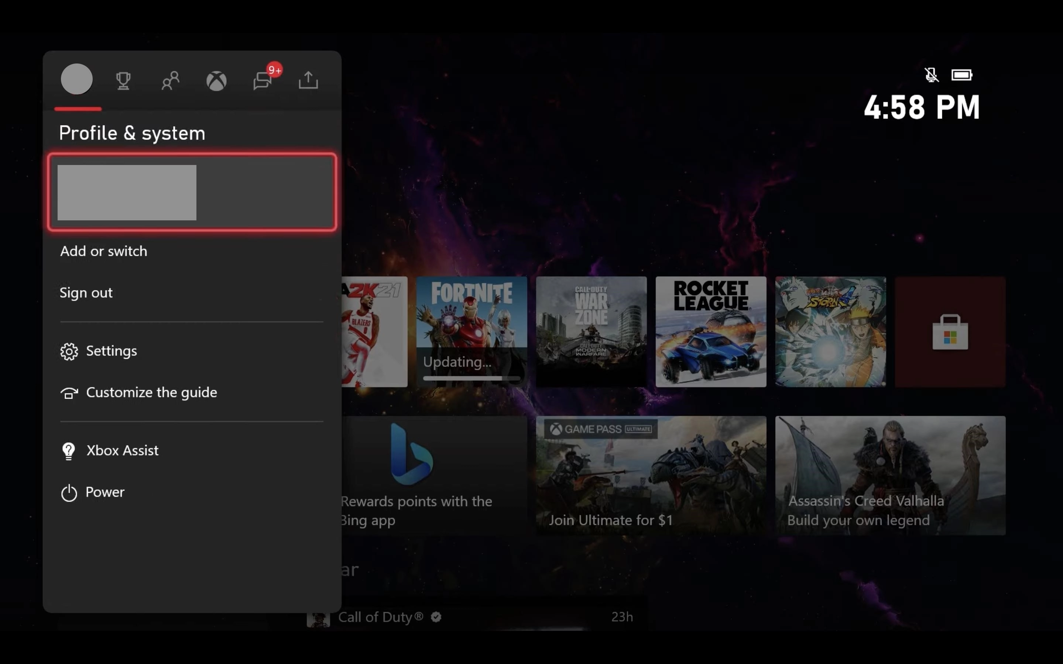Click the Power symbol icon
Image resolution: width=1063 pixels, height=664 pixels.
69,493
